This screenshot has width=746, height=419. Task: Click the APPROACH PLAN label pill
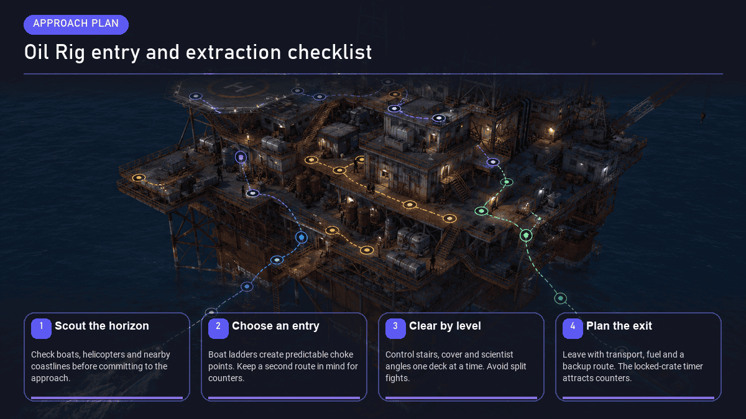pos(76,24)
